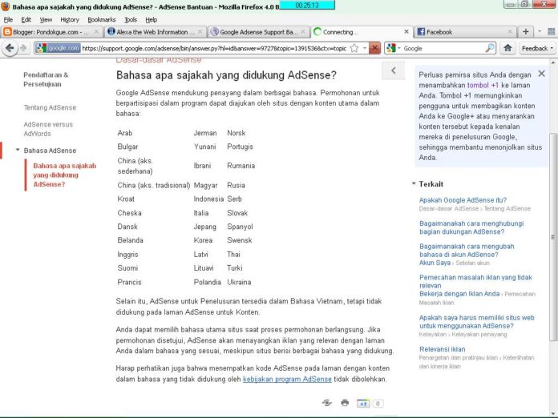Open Akun Saya breadcrumb link
This screenshot has height=418, width=558.
click(x=435, y=263)
